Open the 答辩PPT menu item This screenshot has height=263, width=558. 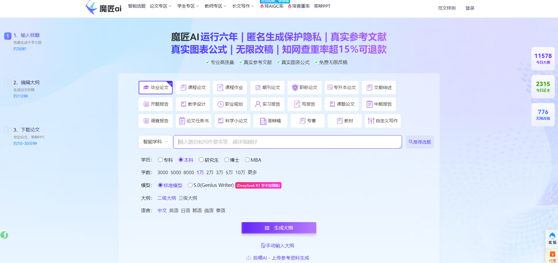[322, 6]
